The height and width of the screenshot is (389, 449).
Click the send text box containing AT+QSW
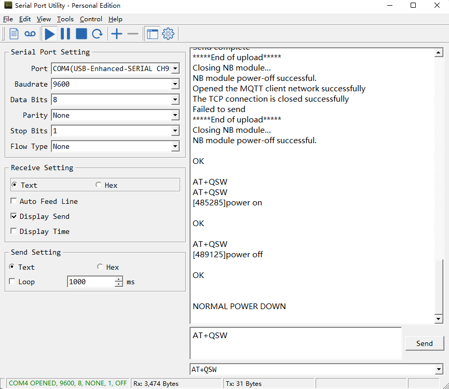point(295,343)
